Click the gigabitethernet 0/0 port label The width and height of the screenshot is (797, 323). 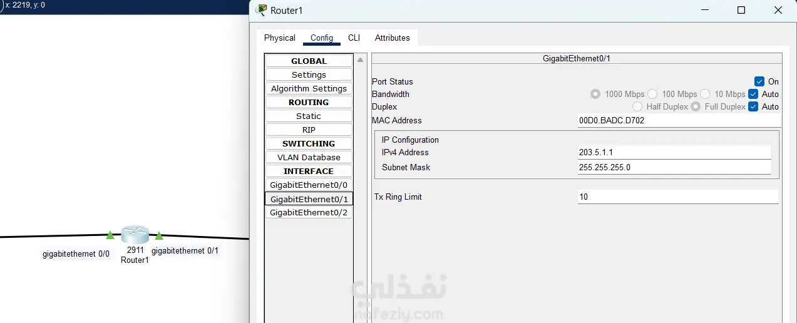(76, 254)
